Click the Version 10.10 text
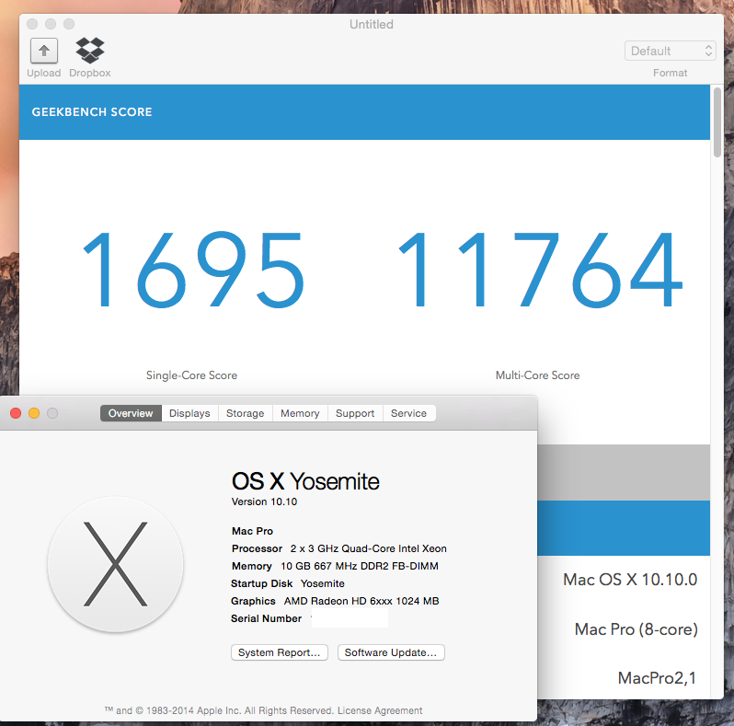Screen dimensions: 734x726 click(x=265, y=501)
